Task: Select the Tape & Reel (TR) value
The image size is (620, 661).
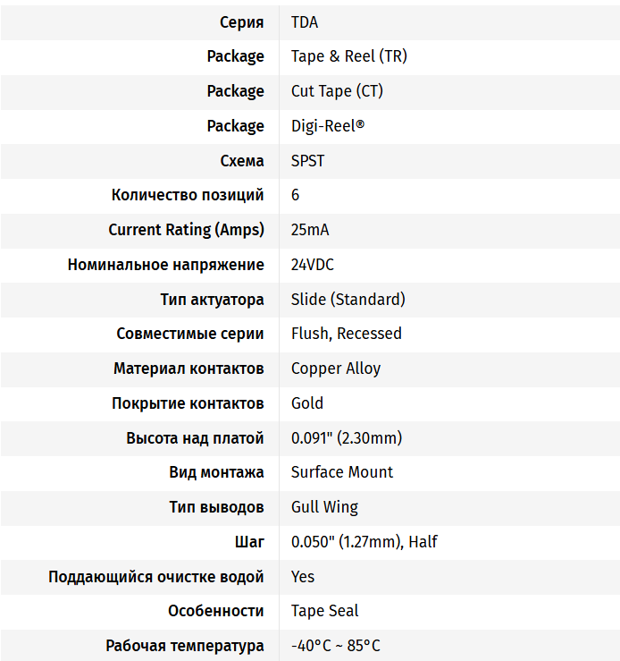Action: coord(349,56)
